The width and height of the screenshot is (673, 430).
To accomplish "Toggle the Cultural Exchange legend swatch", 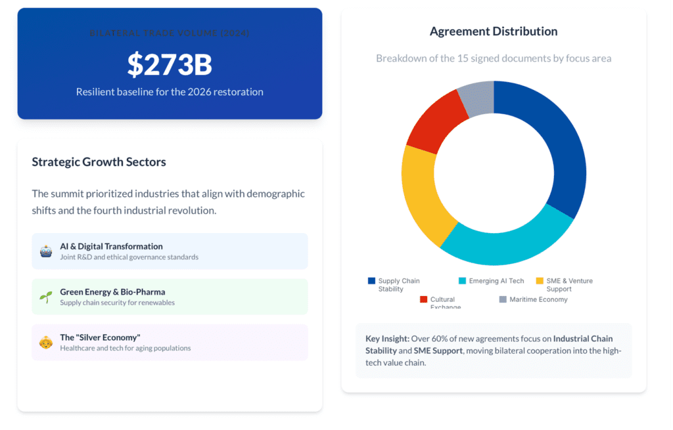I will [x=424, y=299].
